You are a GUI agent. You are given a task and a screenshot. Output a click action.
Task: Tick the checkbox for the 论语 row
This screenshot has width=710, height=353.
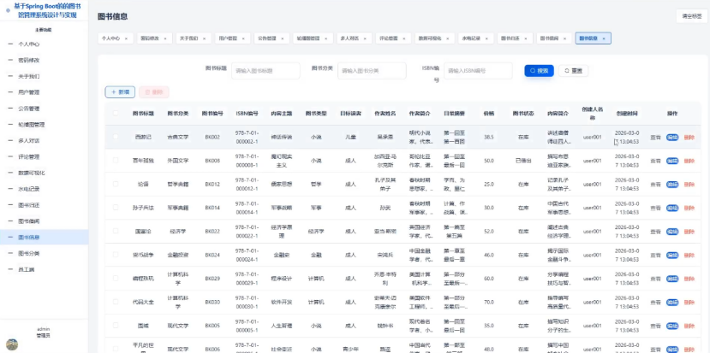click(116, 184)
